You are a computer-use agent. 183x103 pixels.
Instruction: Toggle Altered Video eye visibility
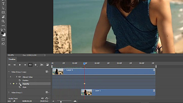point(20,77)
